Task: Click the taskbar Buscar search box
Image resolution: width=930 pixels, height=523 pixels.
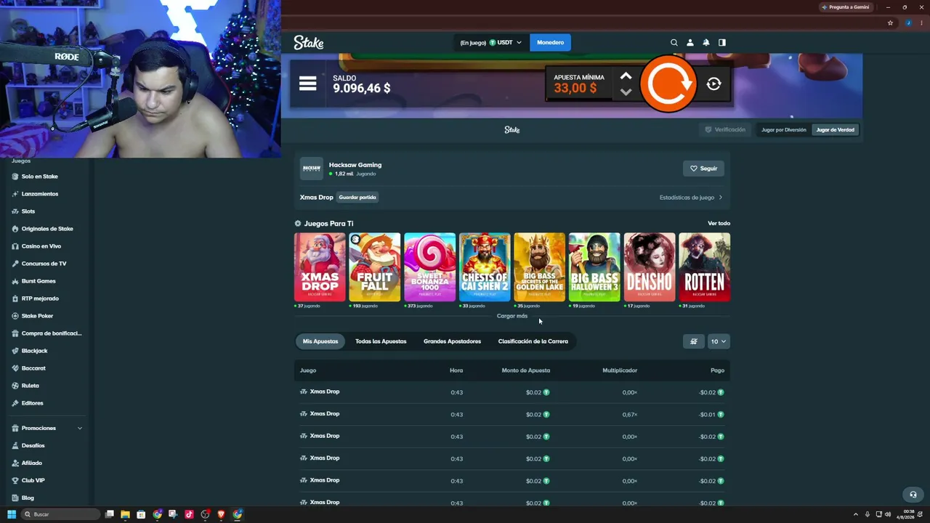Action: pyautogui.click(x=60, y=514)
